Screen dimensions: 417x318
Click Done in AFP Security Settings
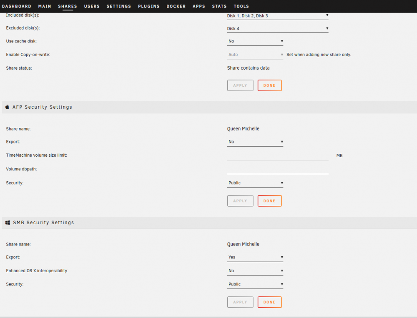point(269,201)
